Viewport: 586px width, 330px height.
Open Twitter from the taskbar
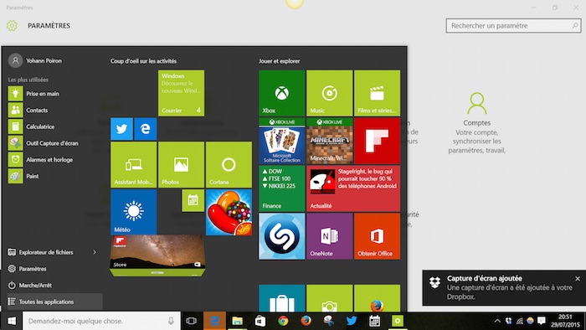point(352,321)
